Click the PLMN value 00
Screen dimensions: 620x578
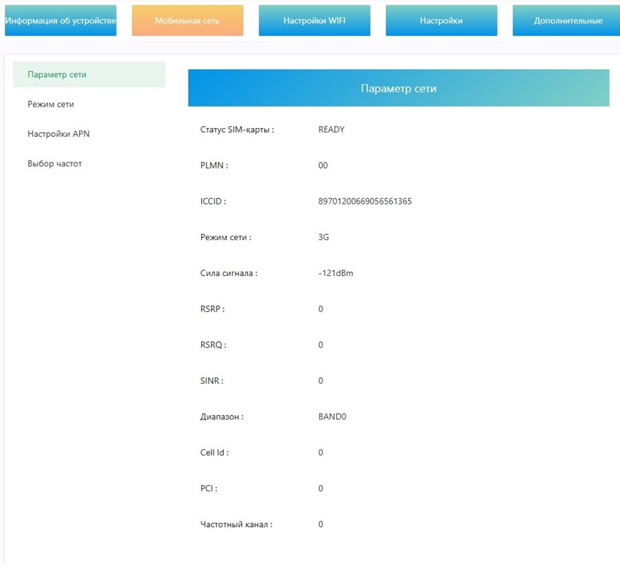[322, 166]
